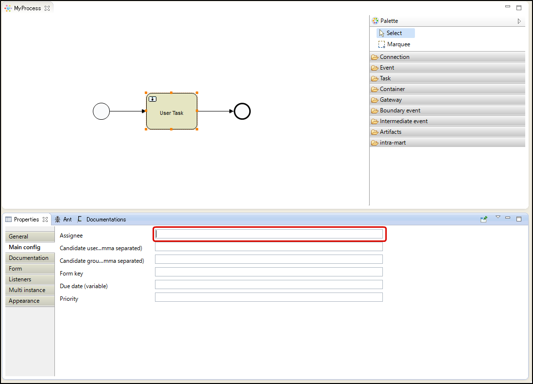Click the Palette header icon
Screen dimensions: 533x384
[375, 21]
